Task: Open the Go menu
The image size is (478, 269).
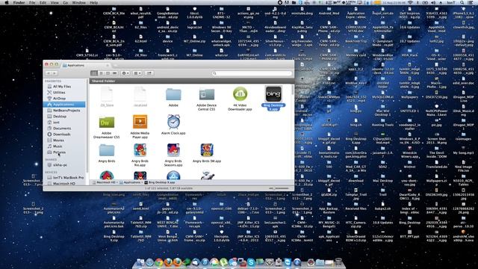Action: 66,2
